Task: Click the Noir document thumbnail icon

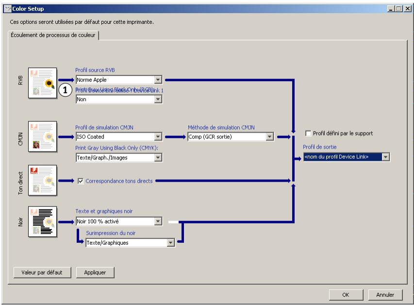Action: coord(43,221)
